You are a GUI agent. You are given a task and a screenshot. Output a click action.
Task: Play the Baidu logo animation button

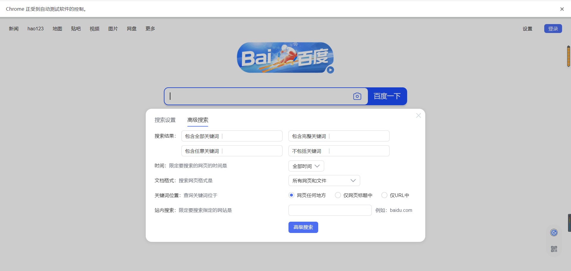[330, 70]
